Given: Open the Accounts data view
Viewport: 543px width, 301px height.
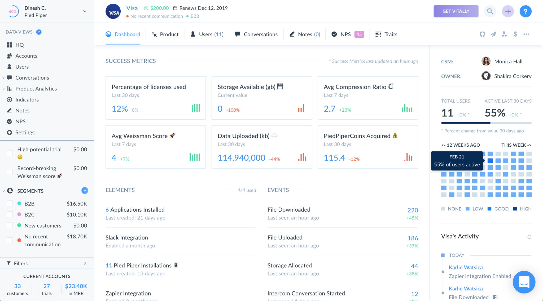Looking at the screenshot, I should (26, 56).
